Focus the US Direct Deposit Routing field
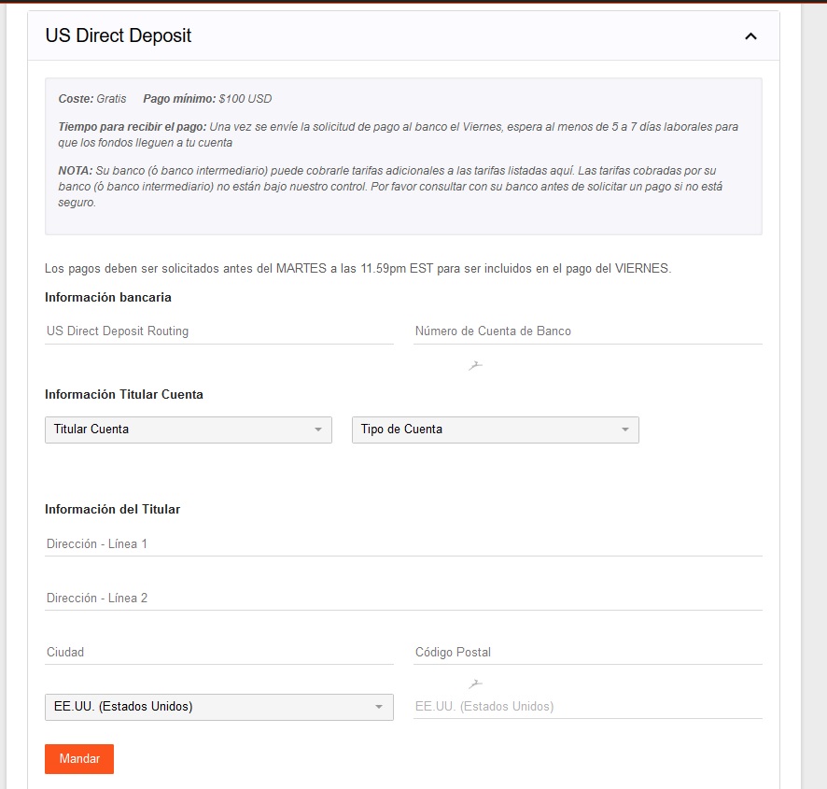827x789 pixels. coord(218,331)
